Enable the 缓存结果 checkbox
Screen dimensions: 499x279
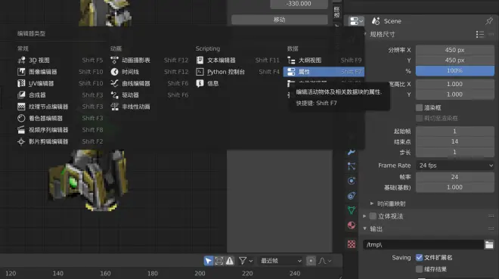[x=419, y=269]
